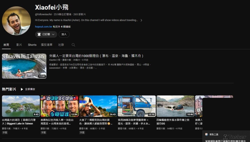Play the Travel in Taiwan featured video thumbnail
250x142 pixels.
24,66
